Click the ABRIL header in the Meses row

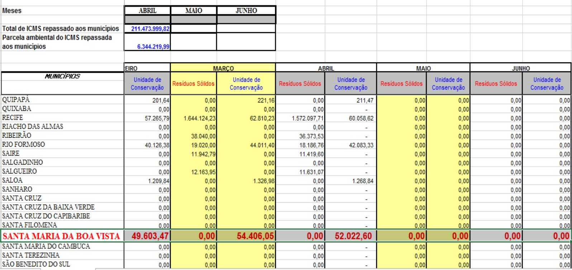(x=147, y=11)
